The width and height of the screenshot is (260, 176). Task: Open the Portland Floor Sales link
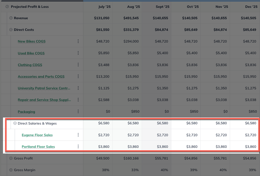pos(38,146)
